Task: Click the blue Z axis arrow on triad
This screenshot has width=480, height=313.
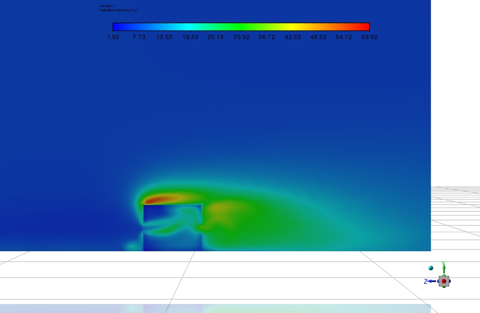Action: coord(430,281)
